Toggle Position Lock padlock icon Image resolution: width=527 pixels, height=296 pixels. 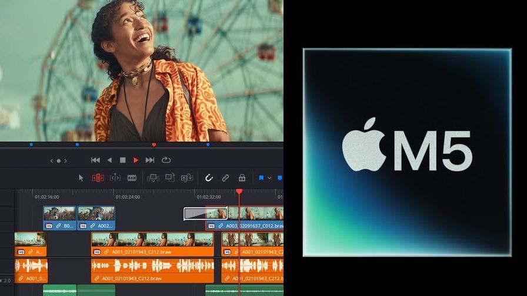(242, 178)
